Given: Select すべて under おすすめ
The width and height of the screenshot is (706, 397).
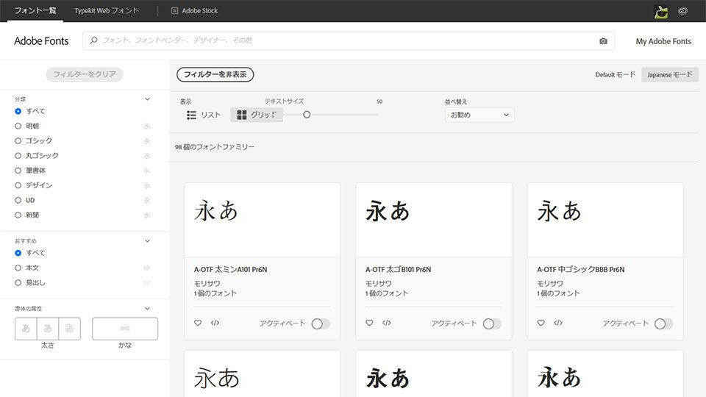Looking at the screenshot, I should click(18, 253).
